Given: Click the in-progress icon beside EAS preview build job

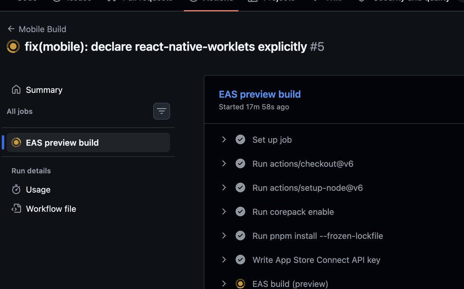Looking at the screenshot, I should (x=16, y=143).
